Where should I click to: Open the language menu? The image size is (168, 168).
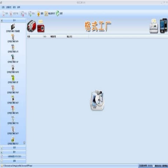pyautogui.click(x=14, y=7)
